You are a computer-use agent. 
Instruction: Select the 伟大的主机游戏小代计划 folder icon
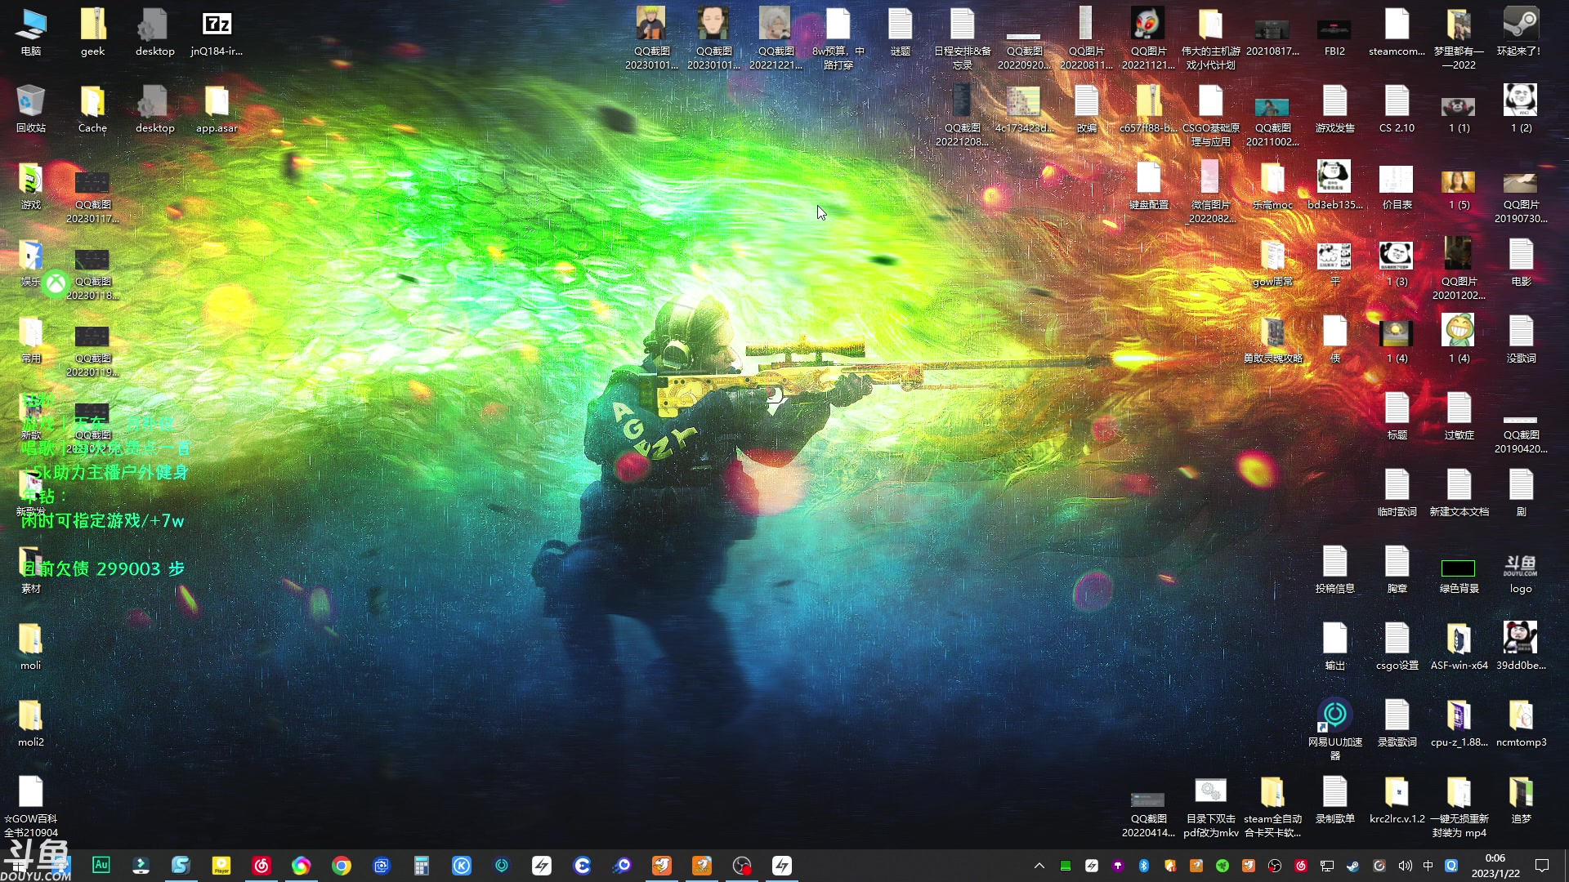1210,37
